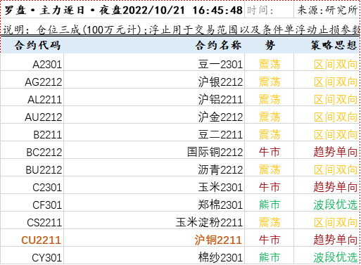Click the 策略思想 column header
The image size is (361, 265).
[334, 45]
